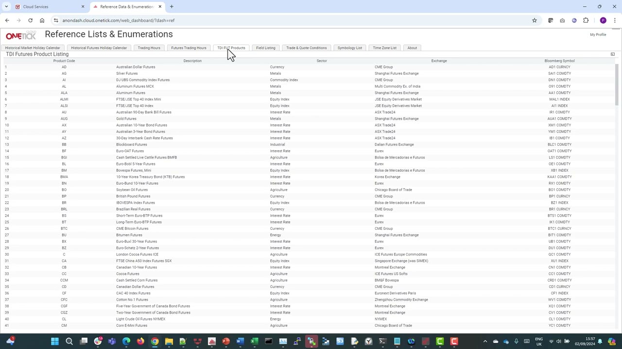The image size is (622, 349).
Task: Open the Historical Futures Holiday Calendar tab
Action: pos(99,48)
